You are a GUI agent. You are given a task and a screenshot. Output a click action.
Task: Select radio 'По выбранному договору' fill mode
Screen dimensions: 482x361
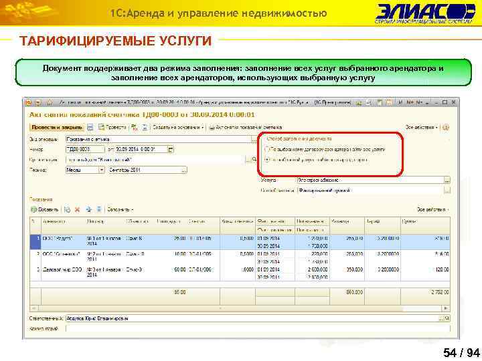(266, 150)
